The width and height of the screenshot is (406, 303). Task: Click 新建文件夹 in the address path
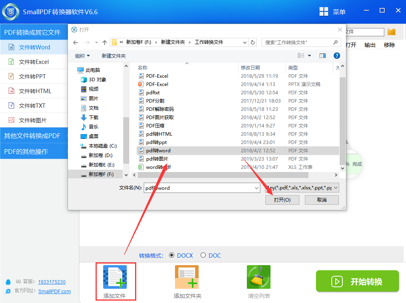point(173,42)
